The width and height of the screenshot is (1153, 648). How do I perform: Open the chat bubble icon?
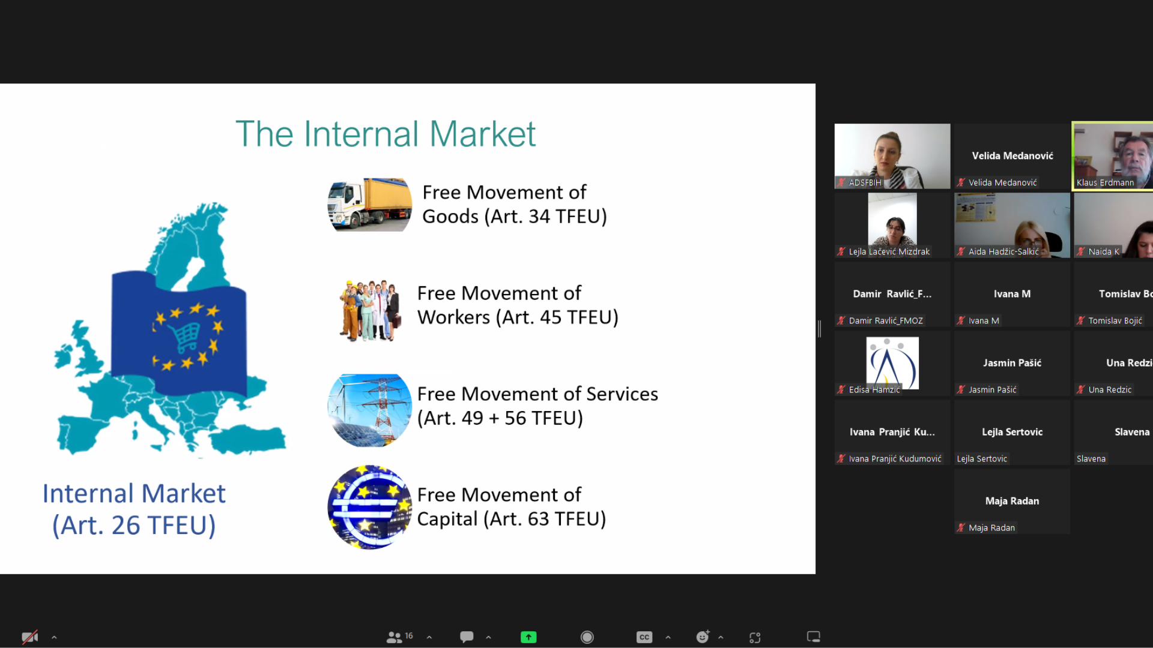(x=467, y=637)
